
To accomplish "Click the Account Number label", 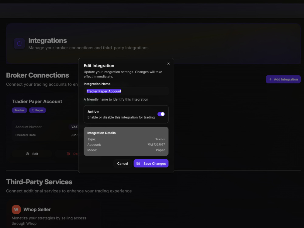I will point(29,127).
